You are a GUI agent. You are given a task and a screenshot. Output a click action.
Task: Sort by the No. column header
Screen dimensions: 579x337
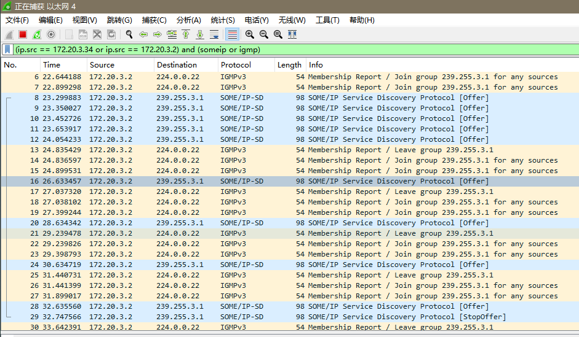coord(20,65)
